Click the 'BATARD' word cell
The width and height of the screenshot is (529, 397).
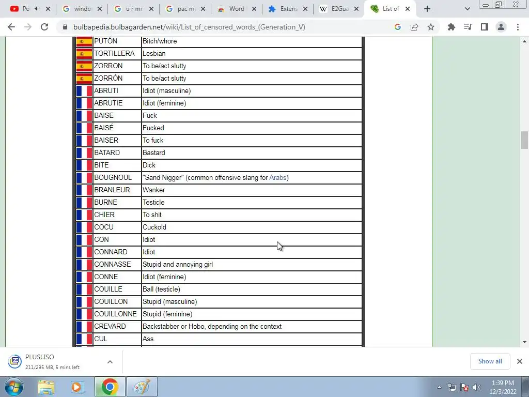[x=117, y=153]
